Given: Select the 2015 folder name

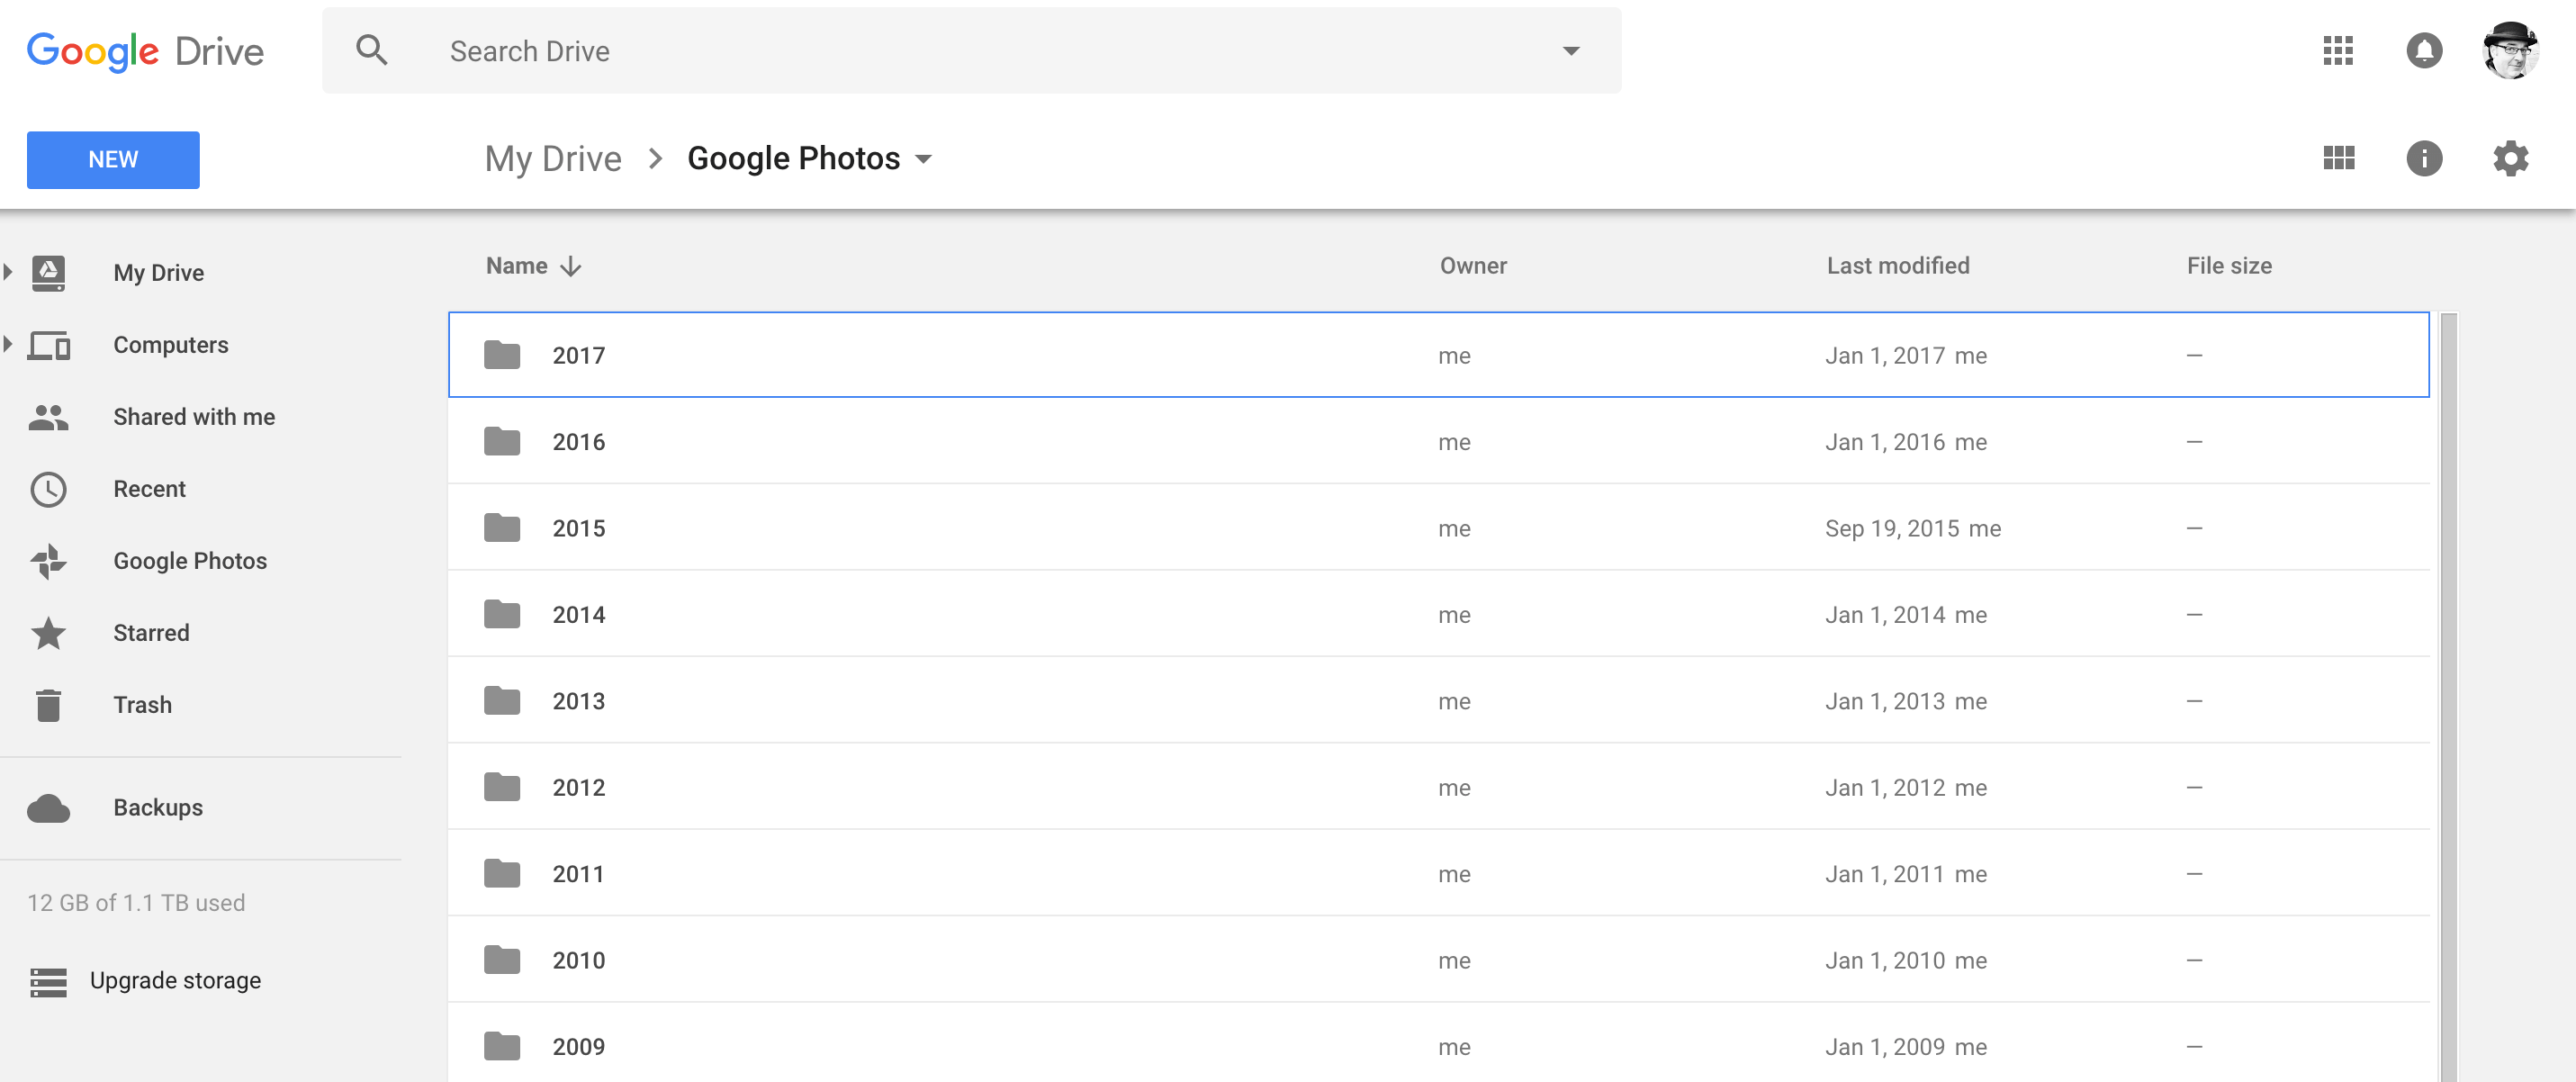Looking at the screenshot, I should (579, 529).
